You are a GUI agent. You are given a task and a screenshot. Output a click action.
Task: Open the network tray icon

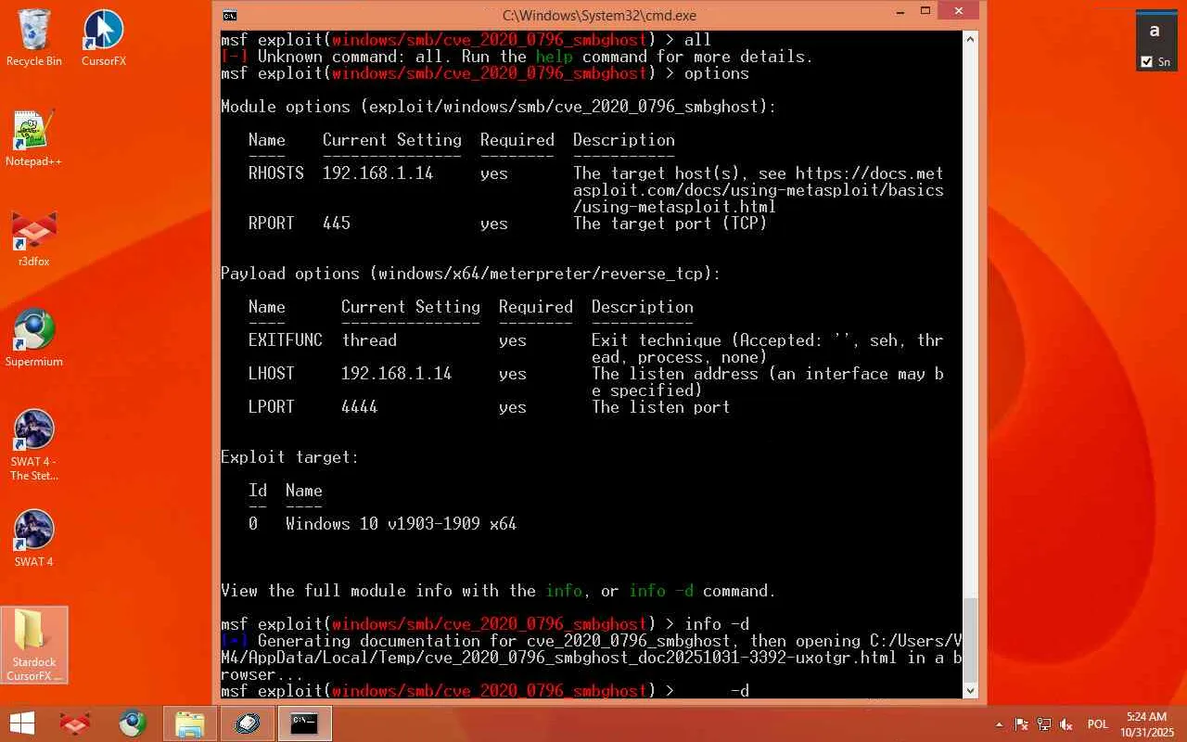[1044, 724]
